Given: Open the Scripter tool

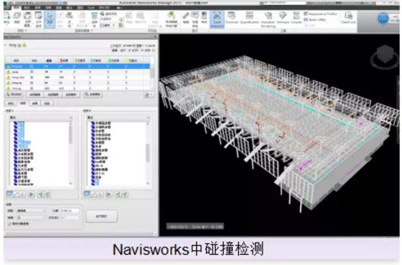Looking at the screenshot, I should pos(296,18).
